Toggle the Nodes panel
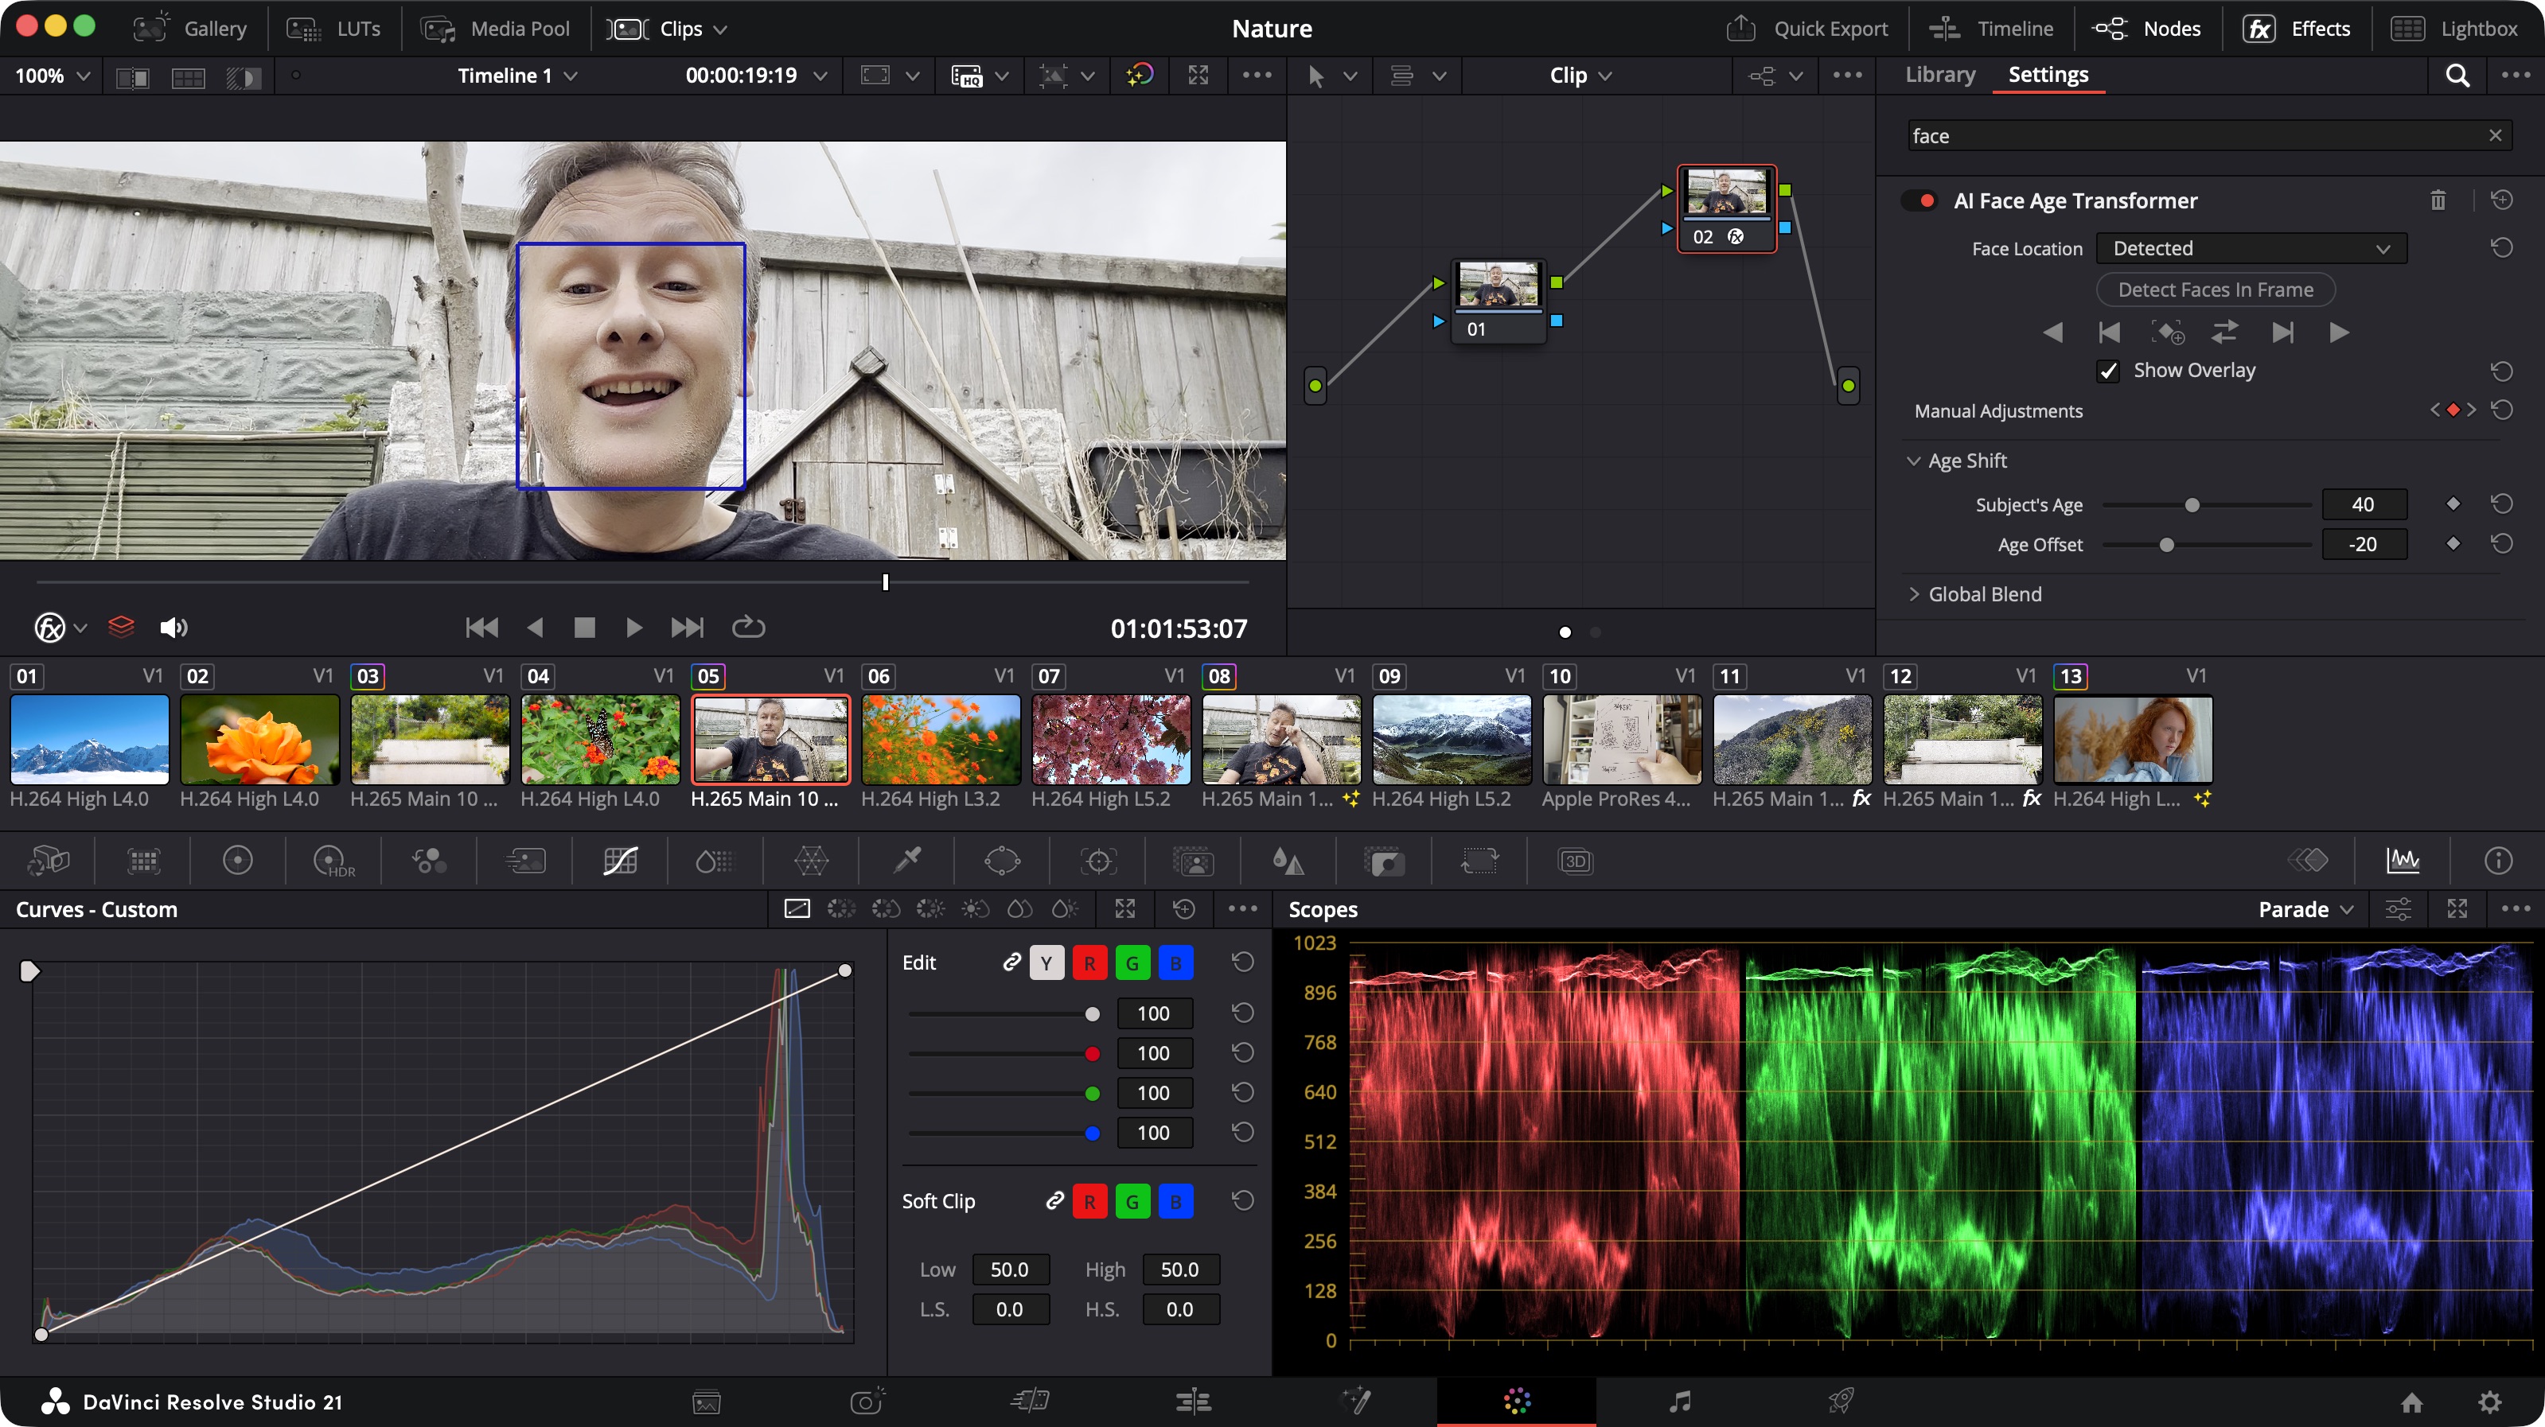Image resolution: width=2545 pixels, height=1427 pixels. click(x=2147, y=29)
